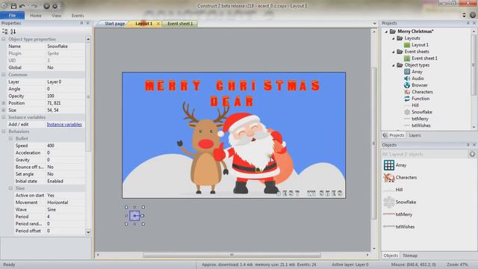
Task: Close the Layout 1 tab
Action: [x=158, y=23]
